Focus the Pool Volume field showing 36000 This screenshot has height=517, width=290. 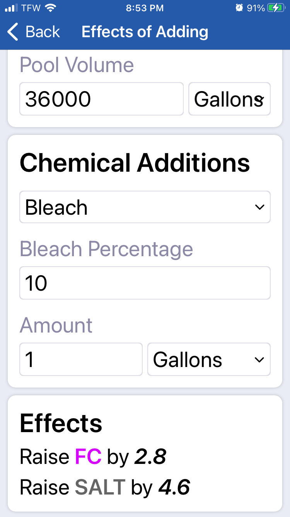101,99
